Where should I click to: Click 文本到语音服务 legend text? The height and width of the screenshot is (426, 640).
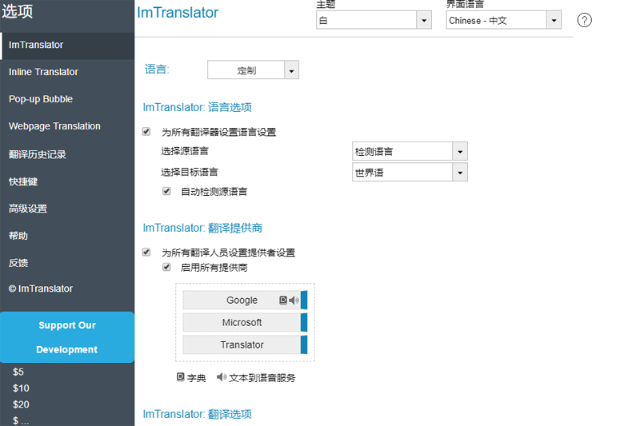(x=262, y=378)
